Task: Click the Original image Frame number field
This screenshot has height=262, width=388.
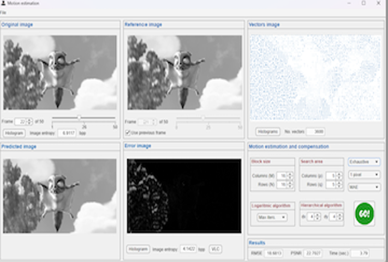Action: (x=21, y=121)
